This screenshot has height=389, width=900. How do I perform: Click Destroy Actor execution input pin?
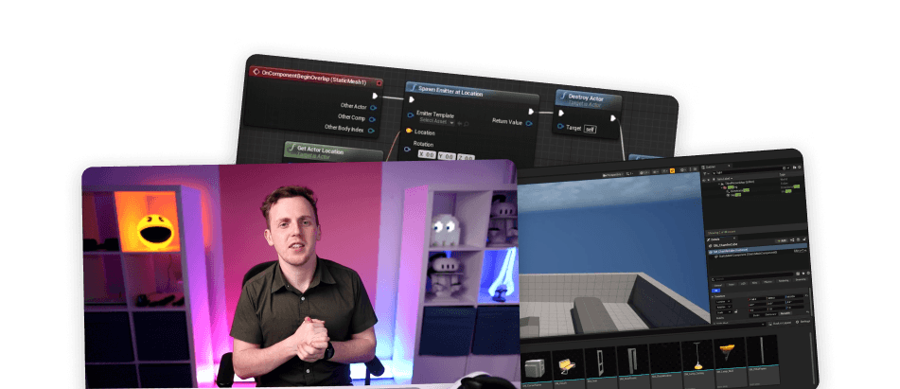coord(561,113)
